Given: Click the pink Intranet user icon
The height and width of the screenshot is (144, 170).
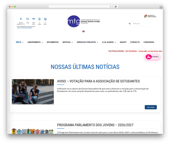Looking at the screenshot, I should click(x=149, y=57).
